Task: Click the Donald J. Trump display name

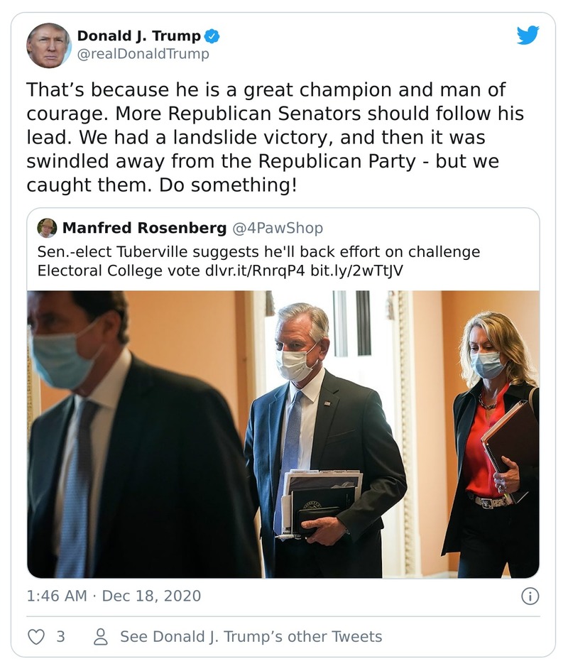Action: [x=138, y=36]
